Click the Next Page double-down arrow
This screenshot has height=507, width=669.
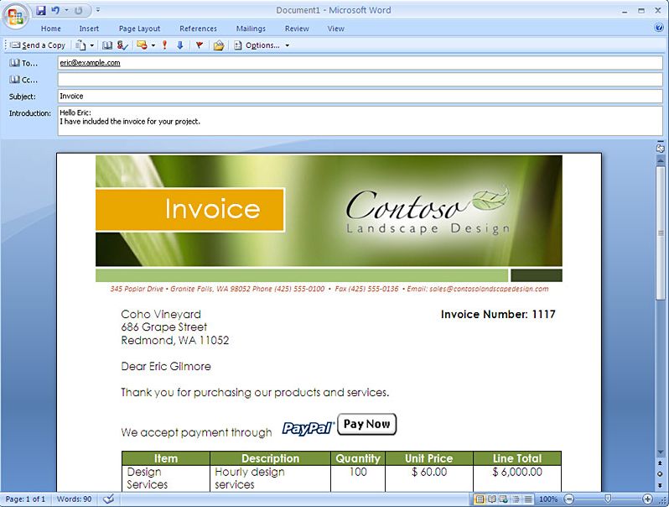point(660,485)
